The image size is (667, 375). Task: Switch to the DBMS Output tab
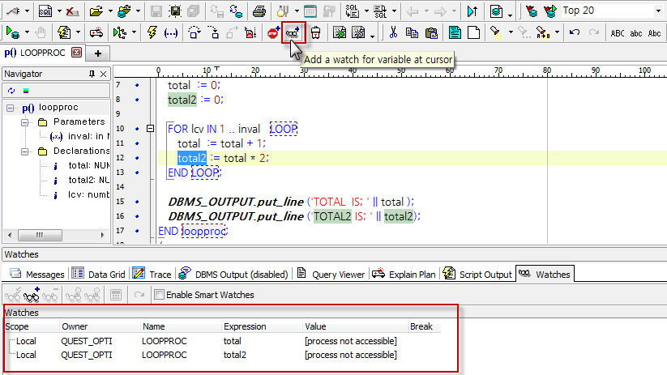click(x=235, y=275)
